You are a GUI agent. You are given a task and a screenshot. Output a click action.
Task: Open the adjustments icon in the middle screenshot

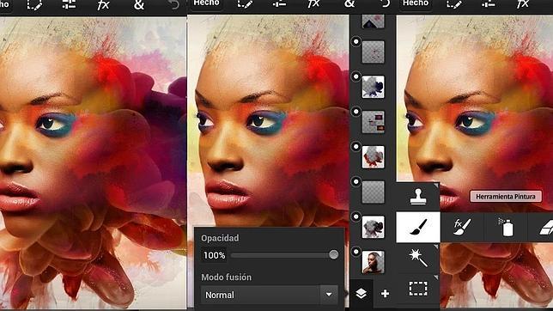tap(279, 4)
